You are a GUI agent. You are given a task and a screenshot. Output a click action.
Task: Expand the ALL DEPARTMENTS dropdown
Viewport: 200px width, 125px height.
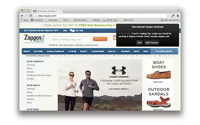click(164, 51)
